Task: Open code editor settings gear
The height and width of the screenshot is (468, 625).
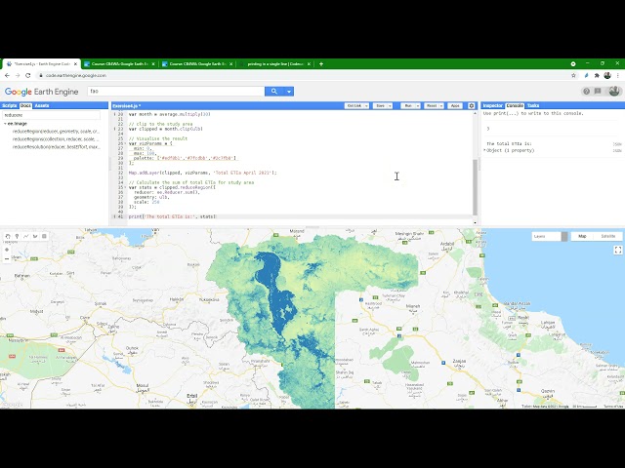Action: tap(472, 105)
